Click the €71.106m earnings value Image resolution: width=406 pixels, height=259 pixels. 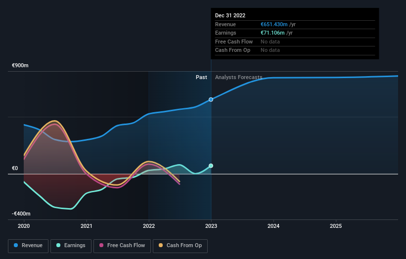pos(272,33)
